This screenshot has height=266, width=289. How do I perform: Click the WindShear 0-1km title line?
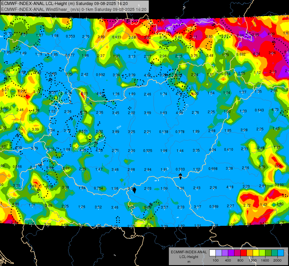tap(74, 9)
